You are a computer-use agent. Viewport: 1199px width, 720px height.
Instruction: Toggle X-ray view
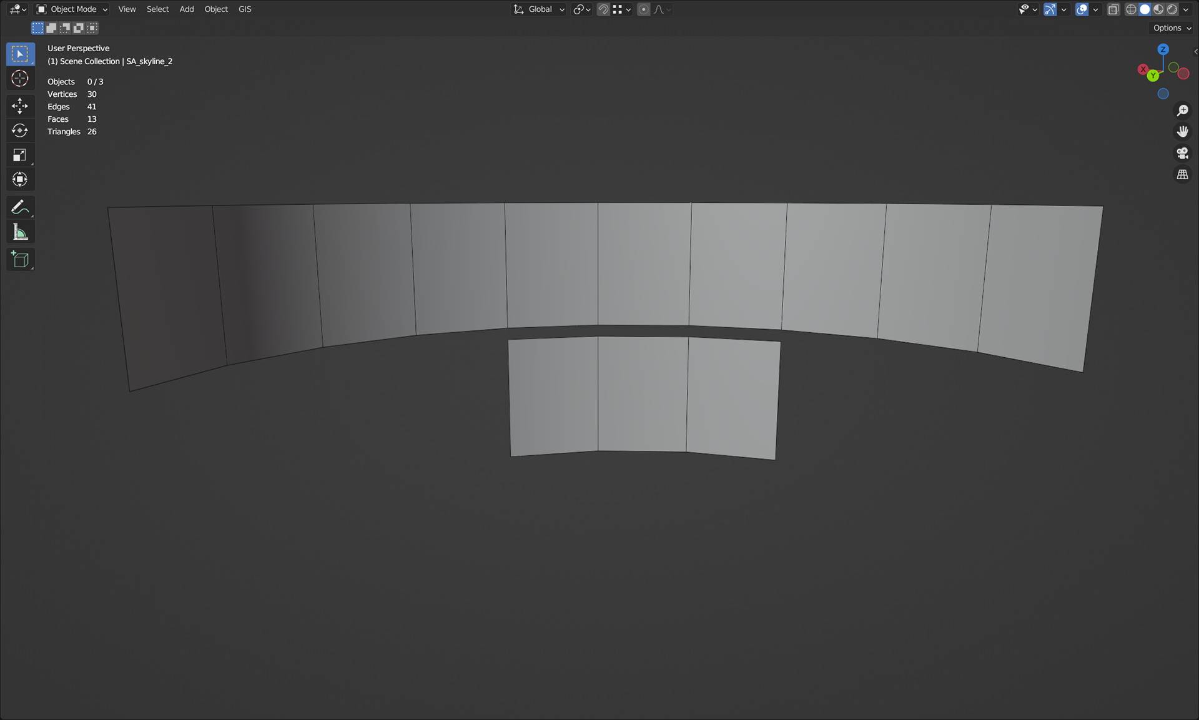(1113, 9)
